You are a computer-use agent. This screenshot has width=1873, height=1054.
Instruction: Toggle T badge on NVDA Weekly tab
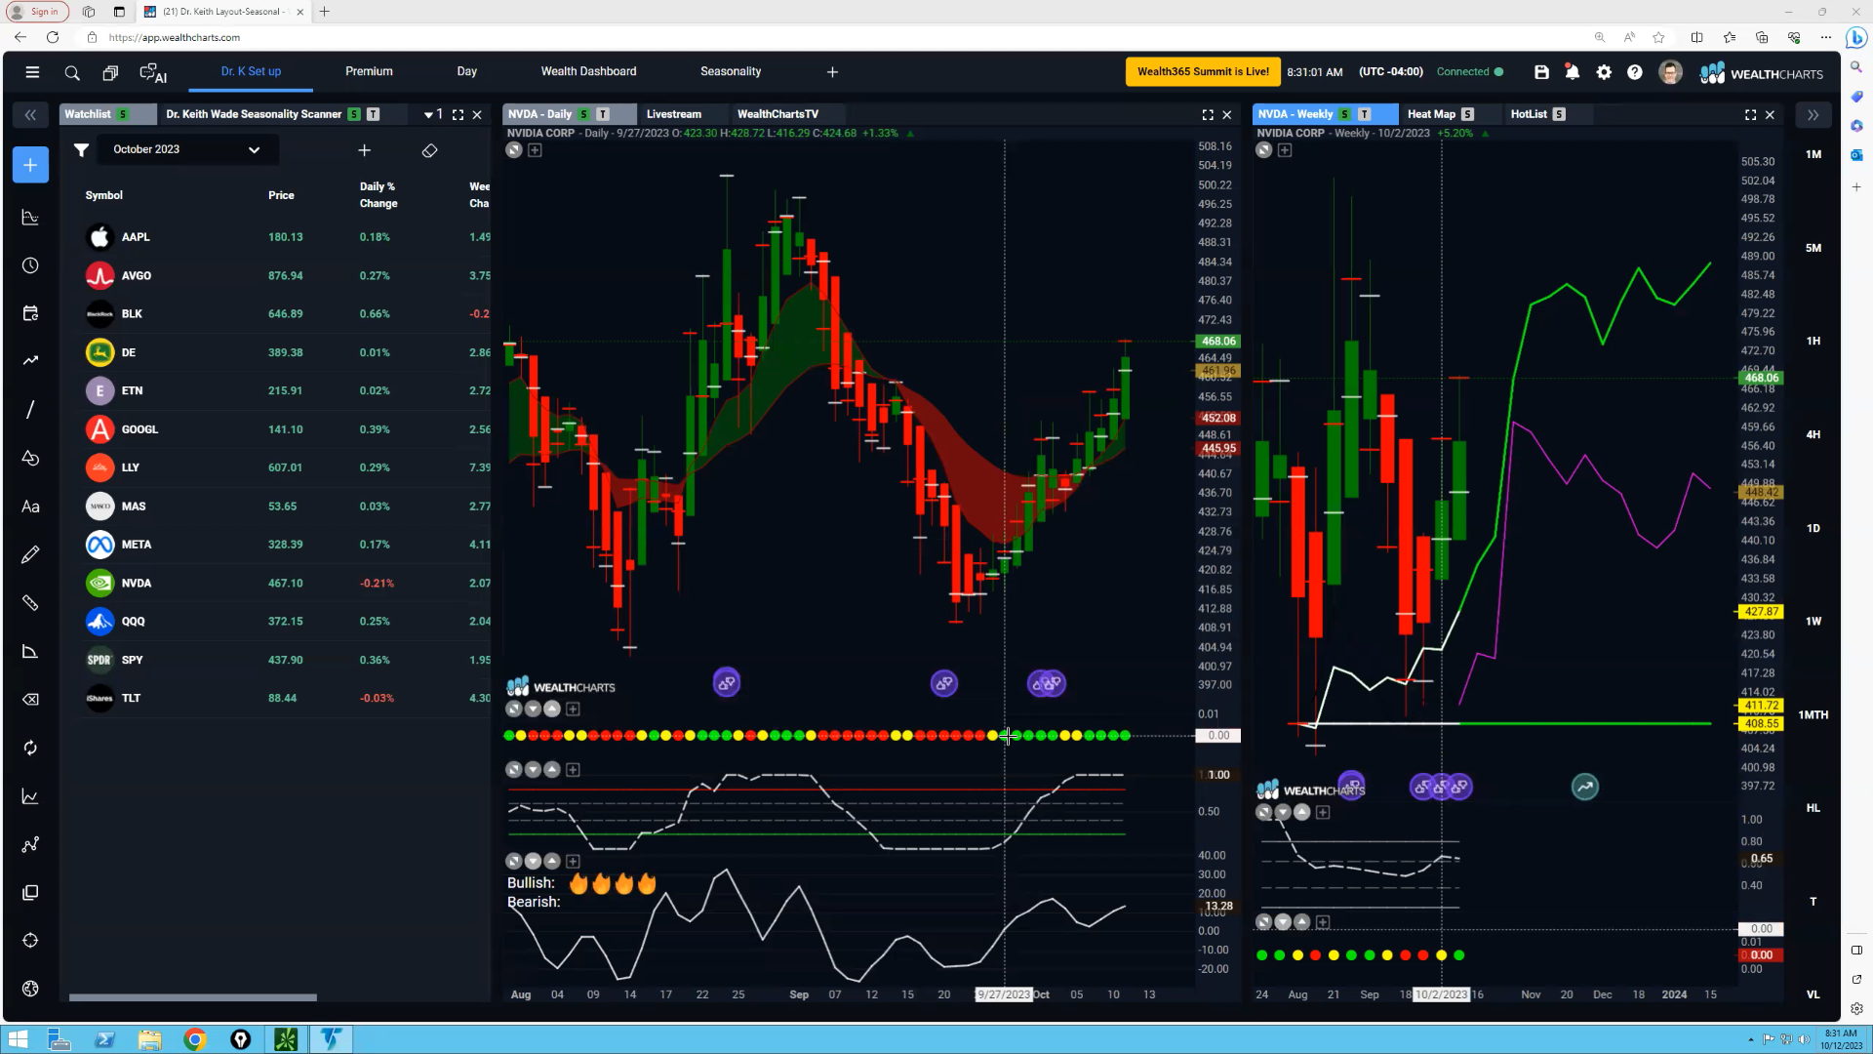(1364, 114)
